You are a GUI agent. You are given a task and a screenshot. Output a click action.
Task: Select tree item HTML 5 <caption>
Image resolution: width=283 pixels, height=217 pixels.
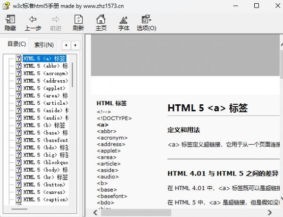[x=46, y=199]
